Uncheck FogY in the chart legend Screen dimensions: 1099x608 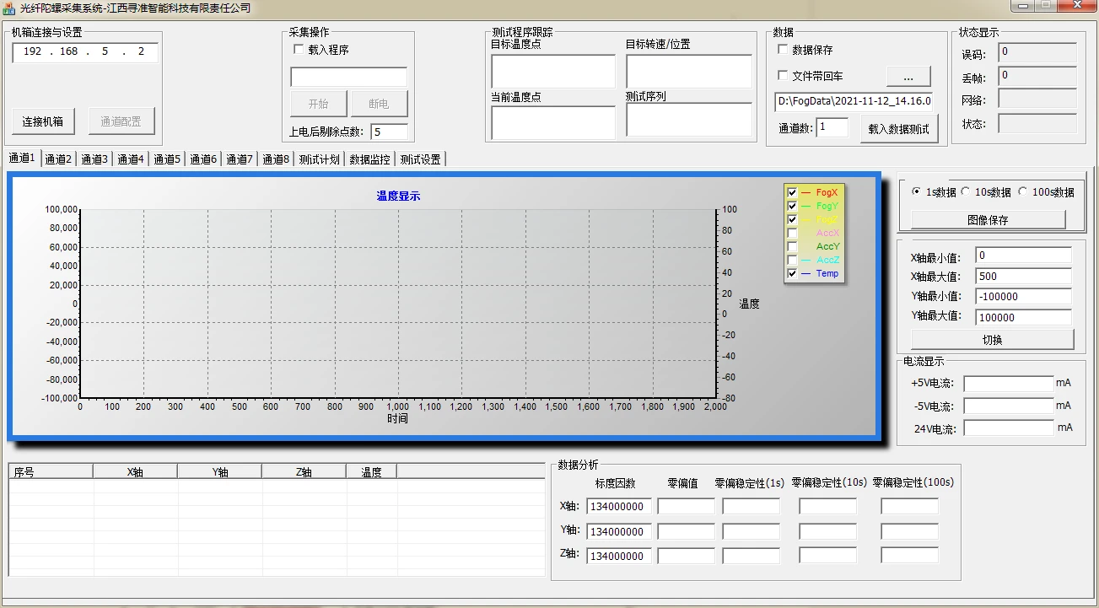coord(792,207)
